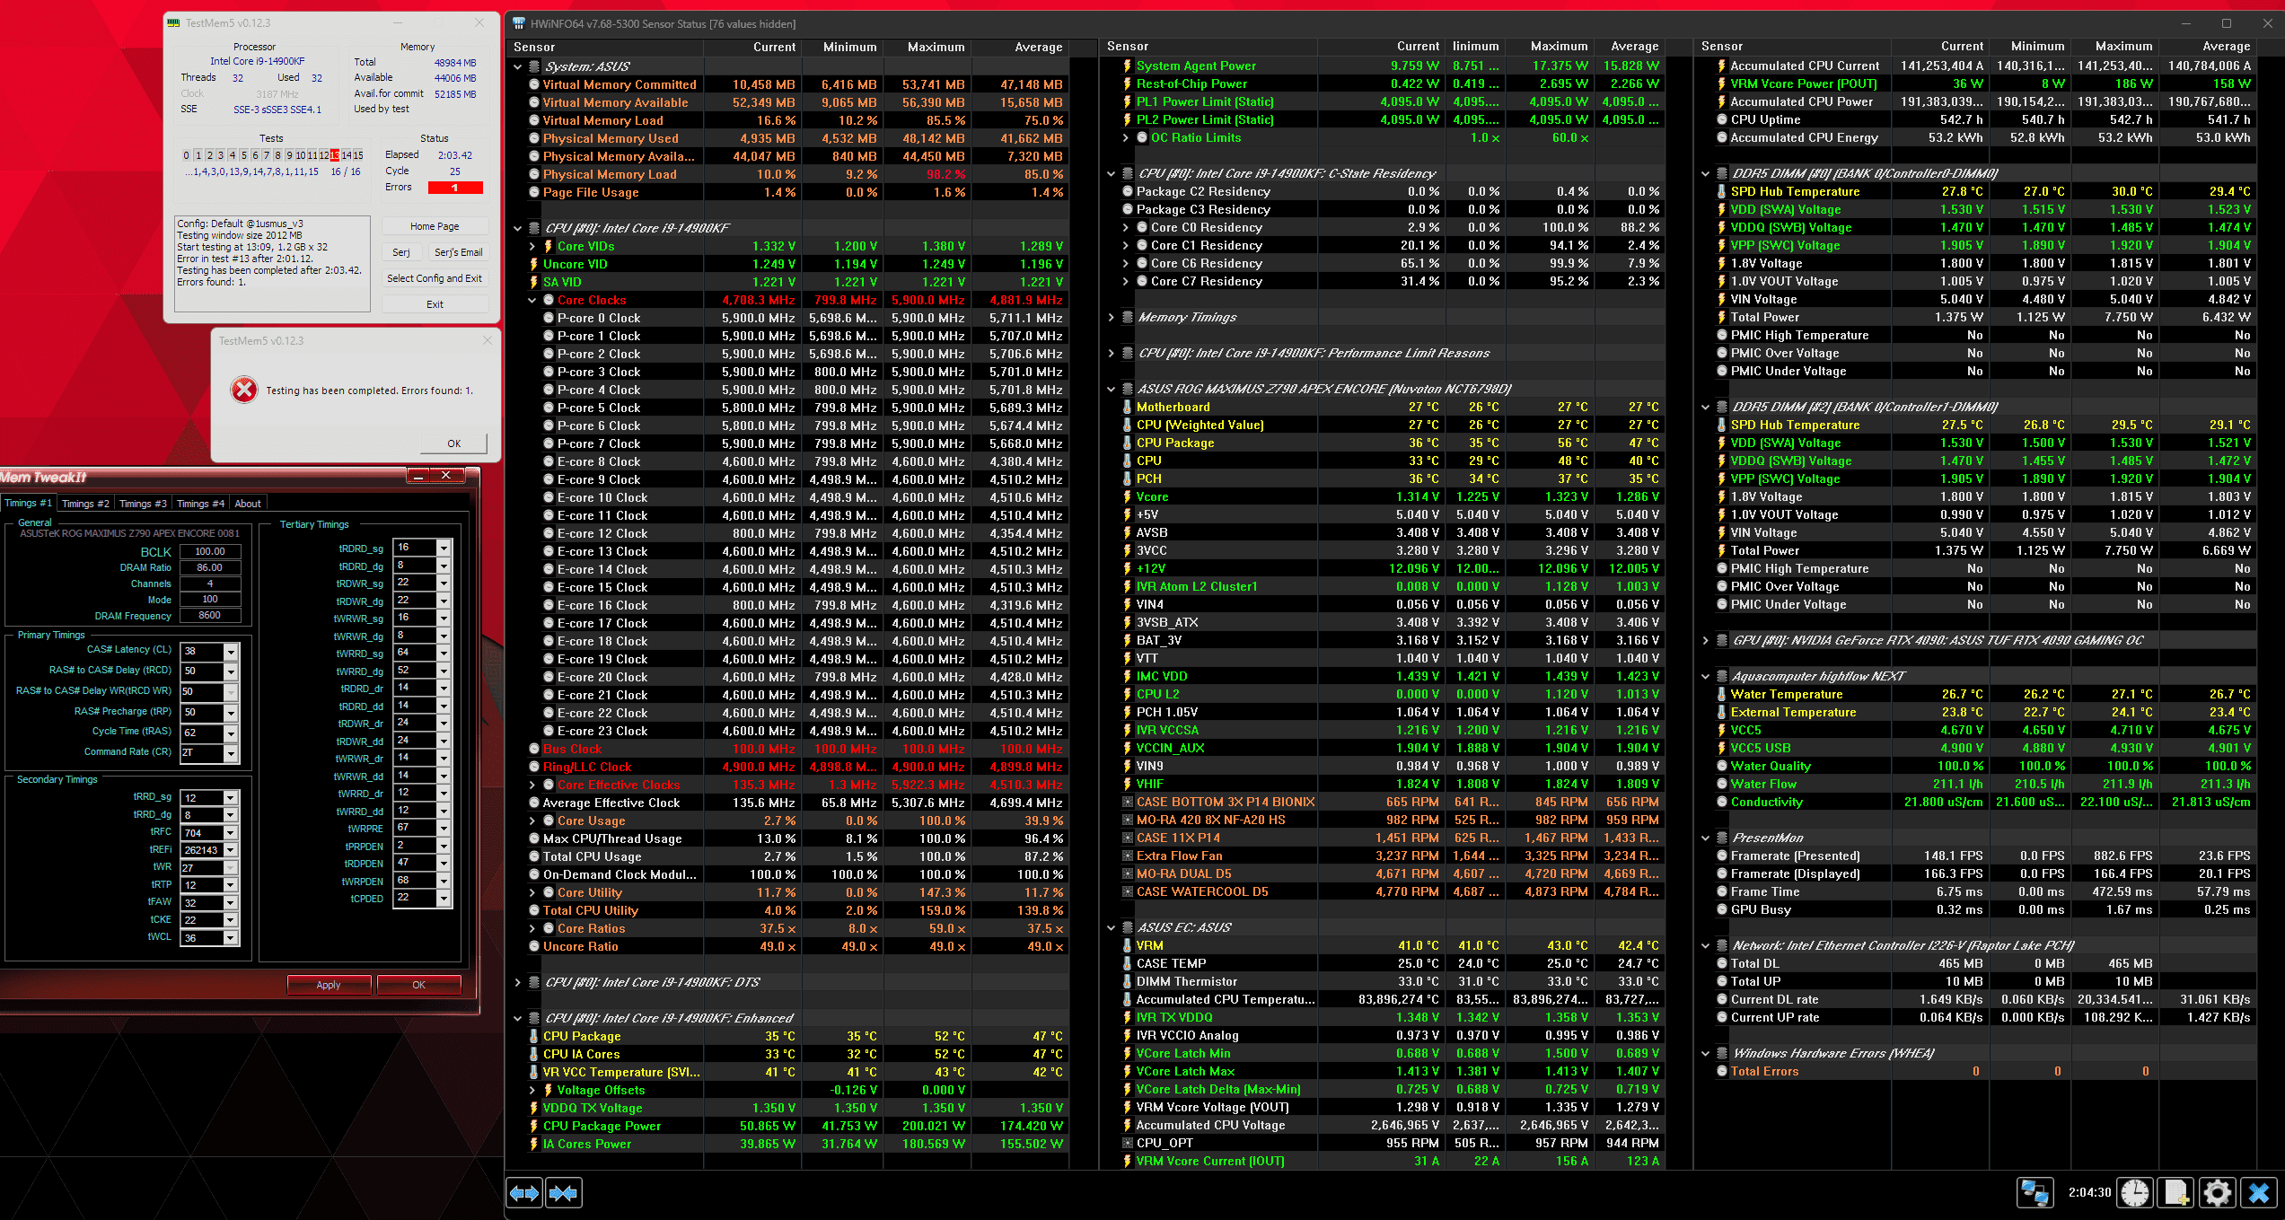The width and height of the screenshot is (2285, 1220).
Task: Click the BCLK value field
Action: point(210,551)
